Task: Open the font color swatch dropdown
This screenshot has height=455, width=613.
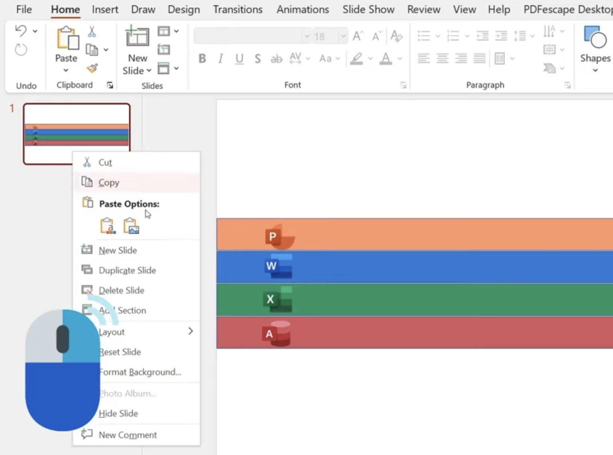Action: (x=401, y=59)
